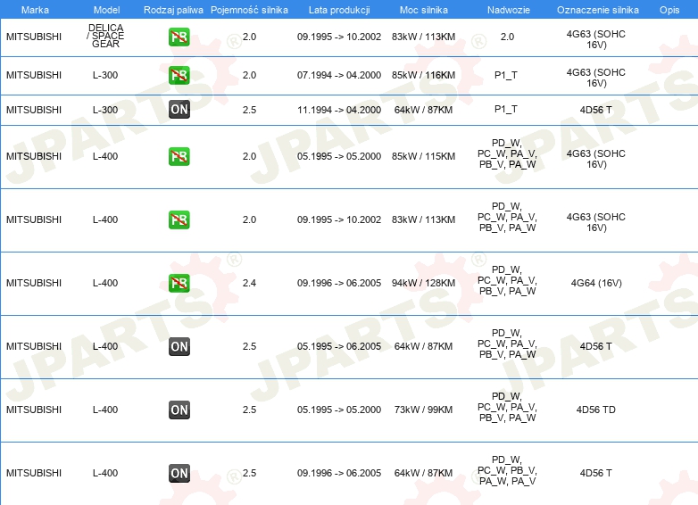Select the 07.1994 -> 04.2000 production years cell
Image resolution: width=698 pixels, height=505 pixels.
point(339,75)
